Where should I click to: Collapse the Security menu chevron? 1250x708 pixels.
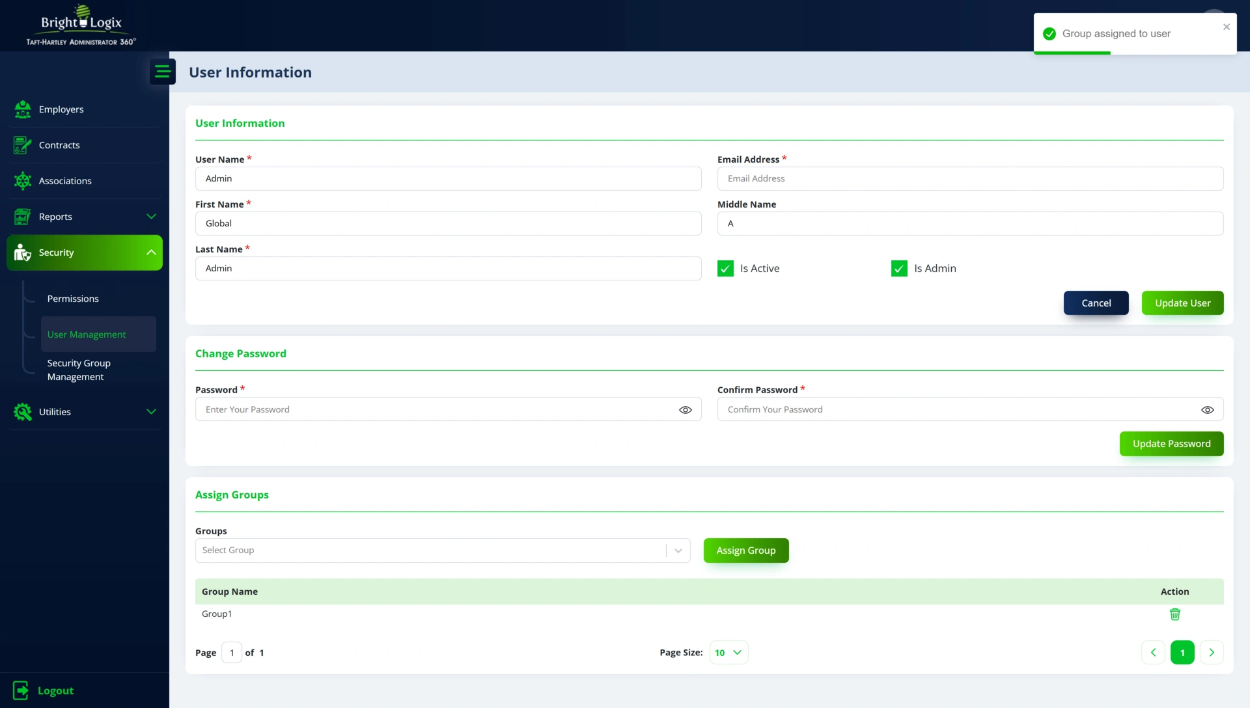[x=151, y=252]
